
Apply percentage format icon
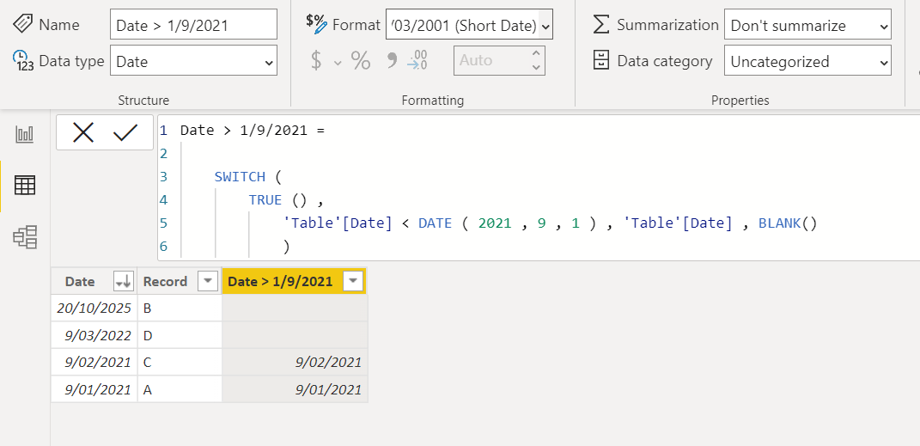[x=361, y=60]
